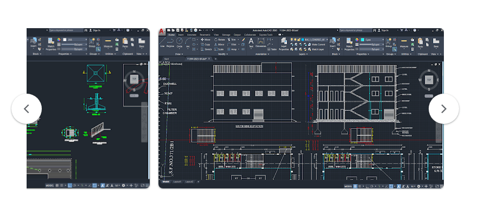Click Sign In in left window
The image size is (477, 203).
click(x=95, y=30)
